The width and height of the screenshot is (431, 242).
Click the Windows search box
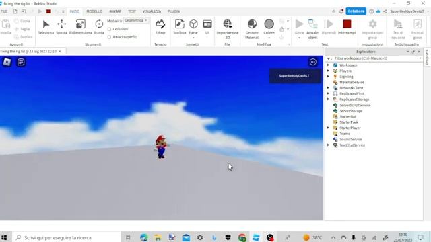(67, 237)
